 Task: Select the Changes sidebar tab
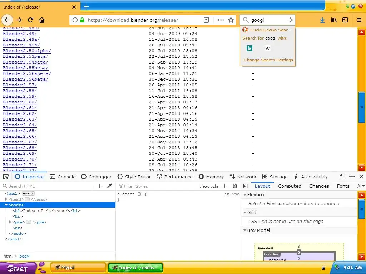[x=319, y=186]
